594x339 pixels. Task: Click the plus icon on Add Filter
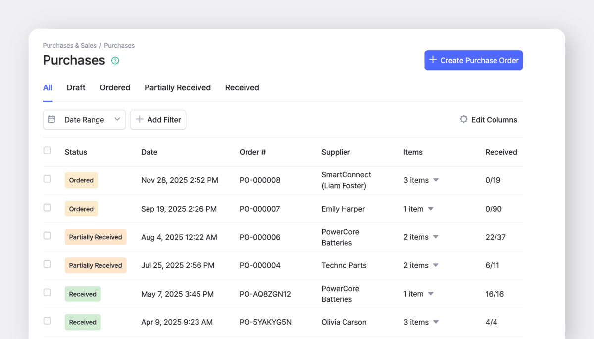click(139, 120)
